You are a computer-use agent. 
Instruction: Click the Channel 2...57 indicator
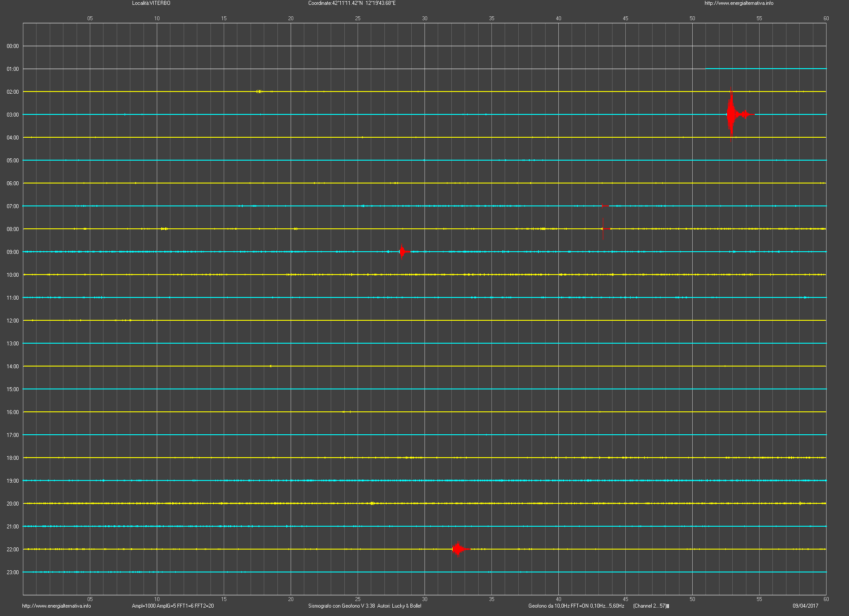[650, 606]
